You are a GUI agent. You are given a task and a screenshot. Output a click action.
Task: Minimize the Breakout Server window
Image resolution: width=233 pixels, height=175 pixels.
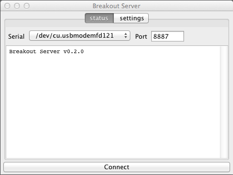coord(17,6)
